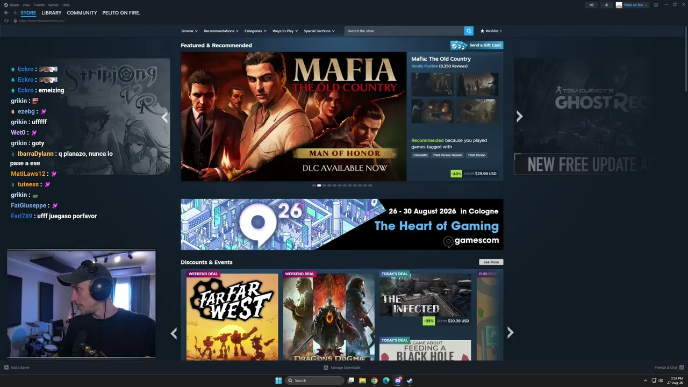Viewport: 688px width, 387px height.
Task: Open the notifications bell
Action: (606, 5)
